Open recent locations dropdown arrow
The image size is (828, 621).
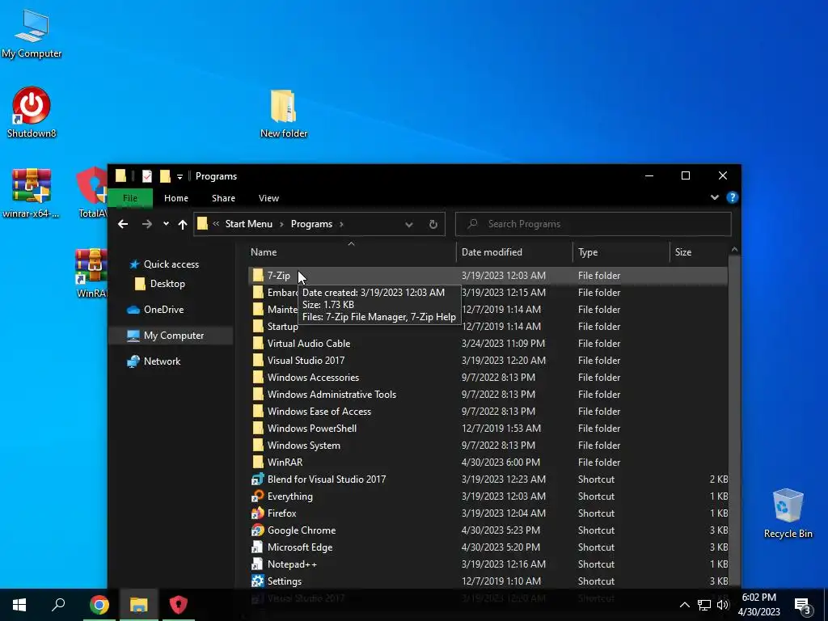166,224
